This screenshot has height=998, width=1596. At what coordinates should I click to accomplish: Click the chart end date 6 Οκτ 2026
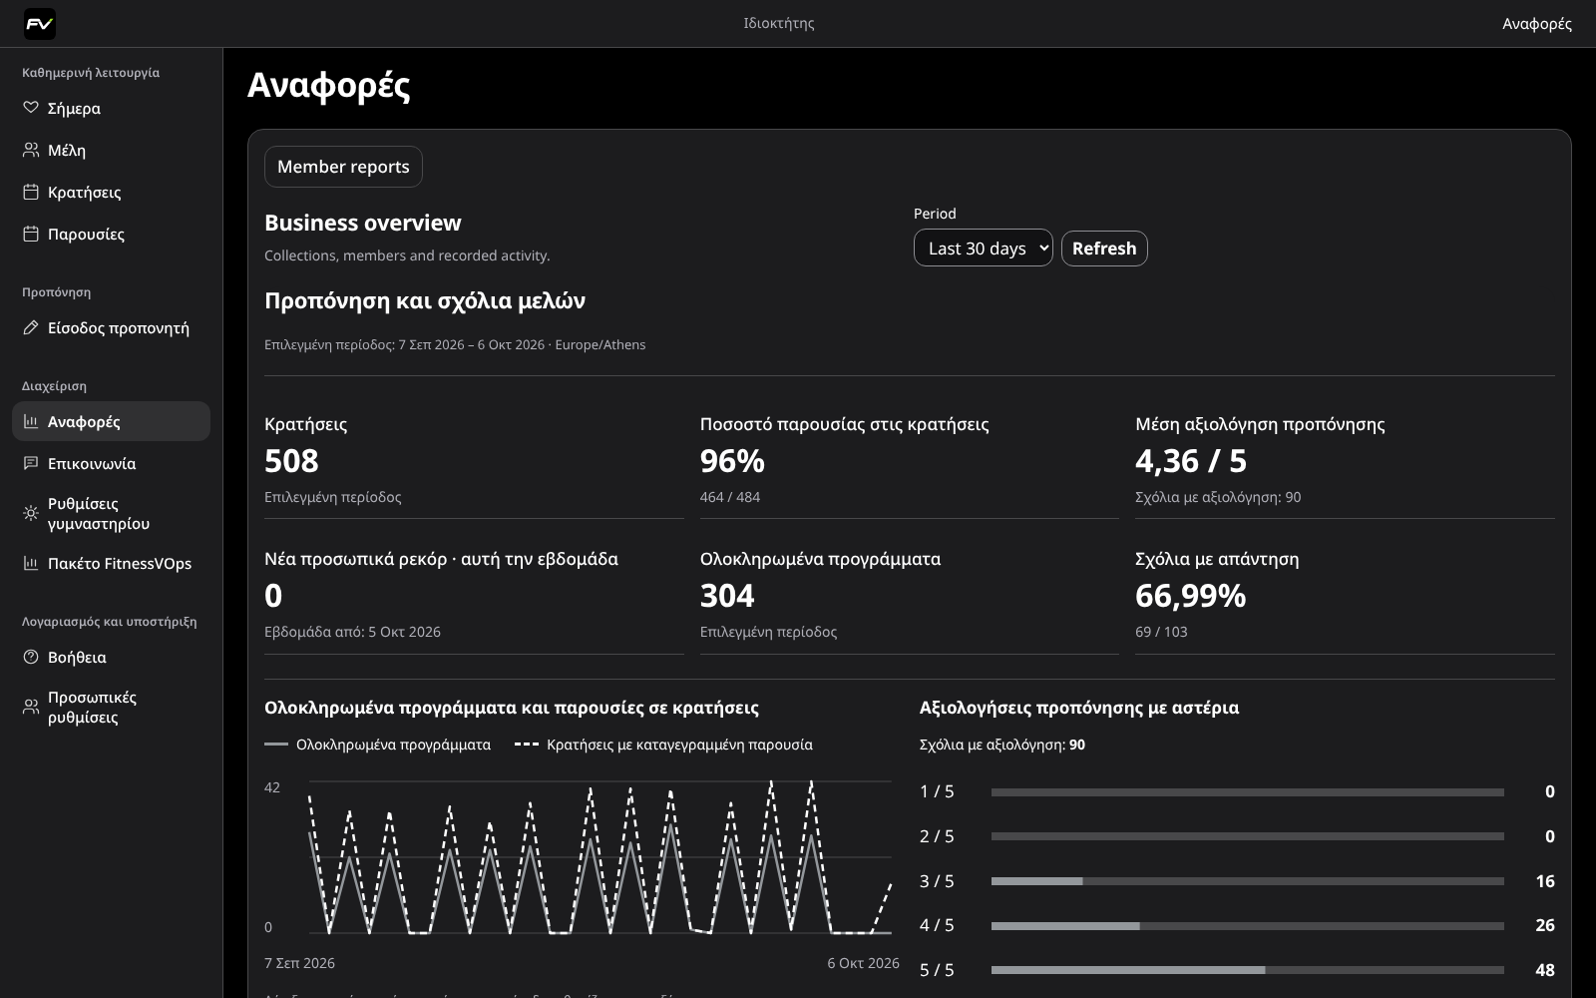click(863, 963)
